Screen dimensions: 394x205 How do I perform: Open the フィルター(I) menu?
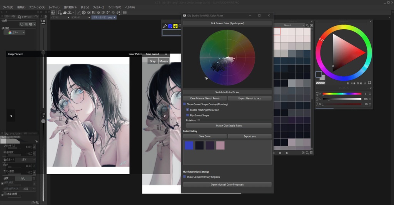pyautogui.click(x=98, y=7)
